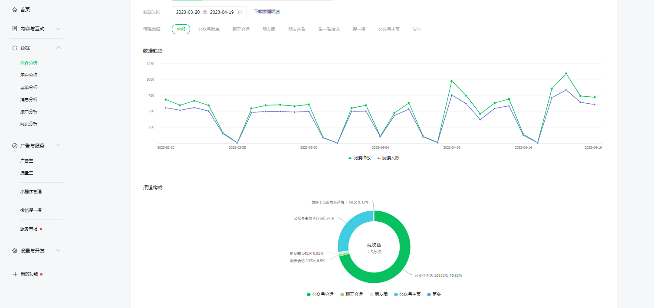The width and height of the screenshot is (654, 308).
Task: Click the 数据 pie chart icon
Action: [x=15, y=48]
